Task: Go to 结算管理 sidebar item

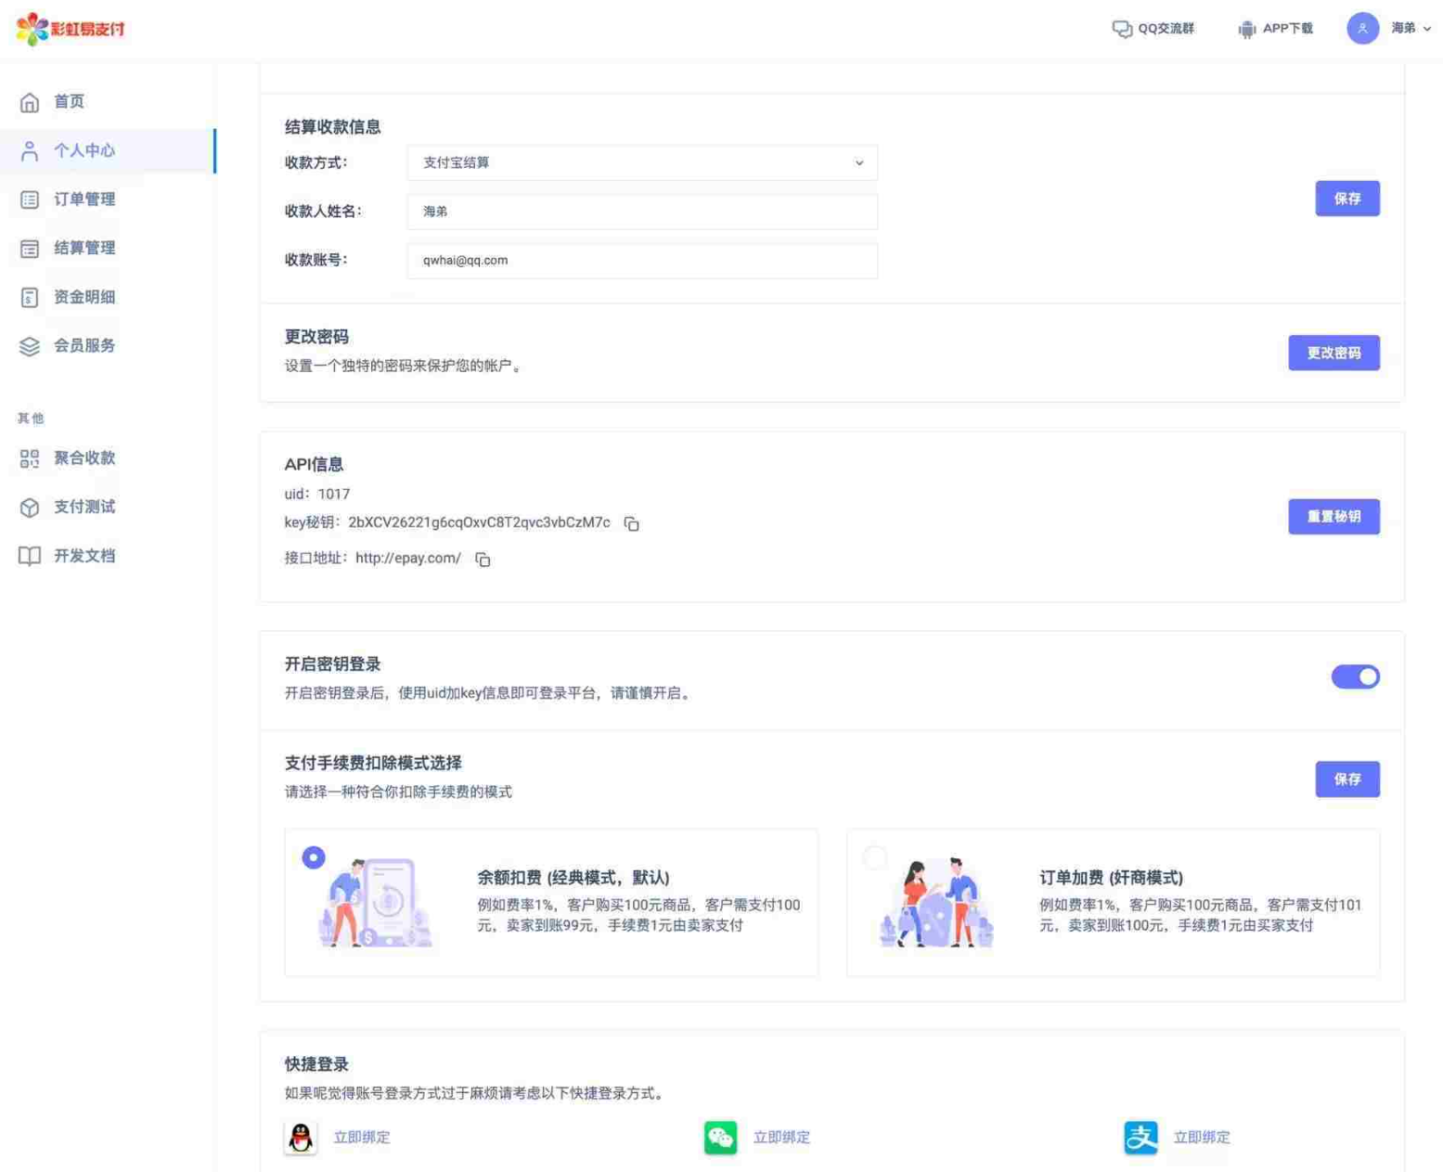Action: (x=84, y=249)
